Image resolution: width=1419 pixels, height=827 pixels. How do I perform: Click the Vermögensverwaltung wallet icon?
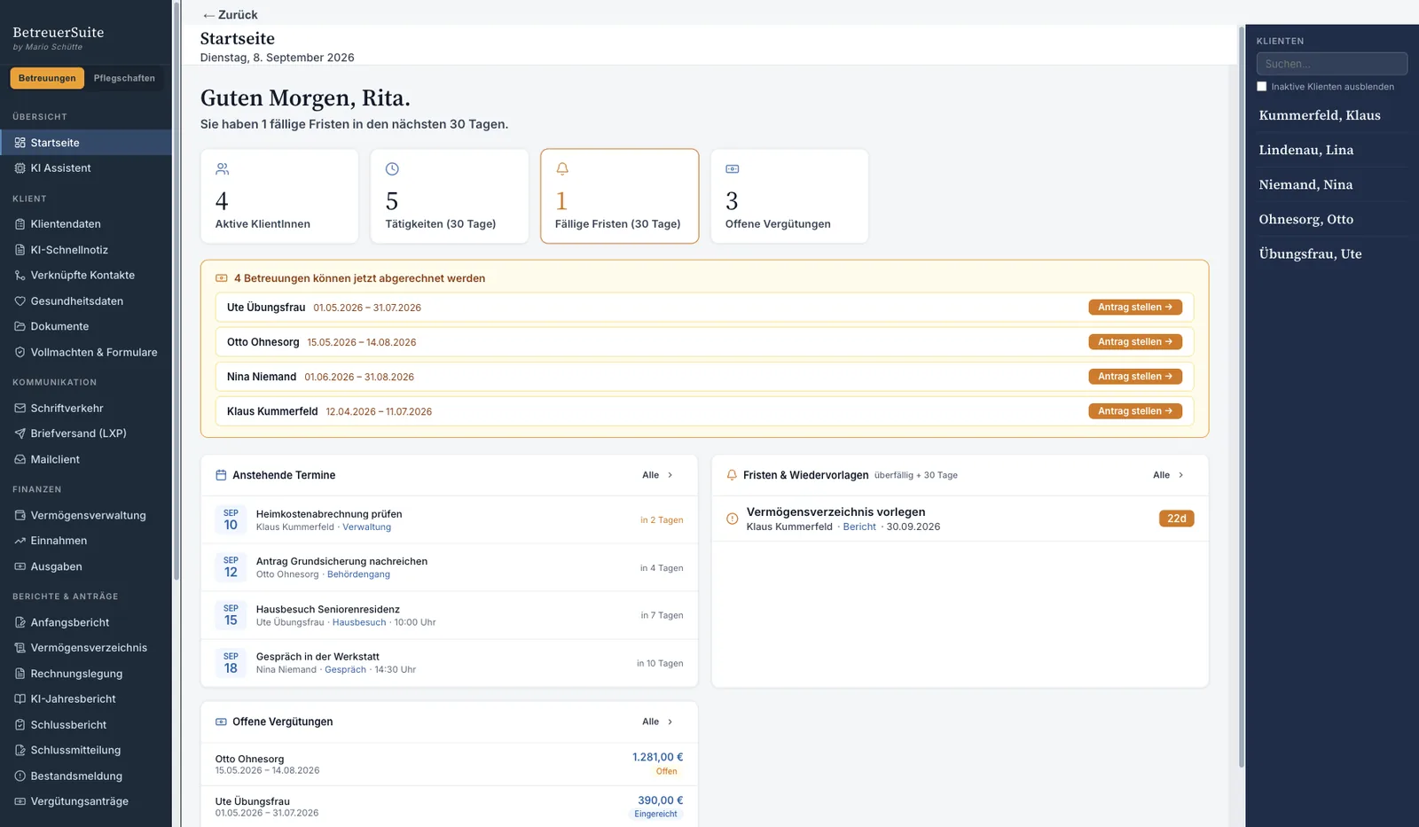coord(20,515)
